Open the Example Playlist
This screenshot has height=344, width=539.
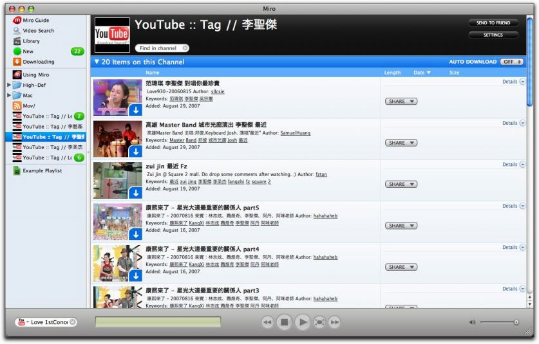click(x=42, y=170)
